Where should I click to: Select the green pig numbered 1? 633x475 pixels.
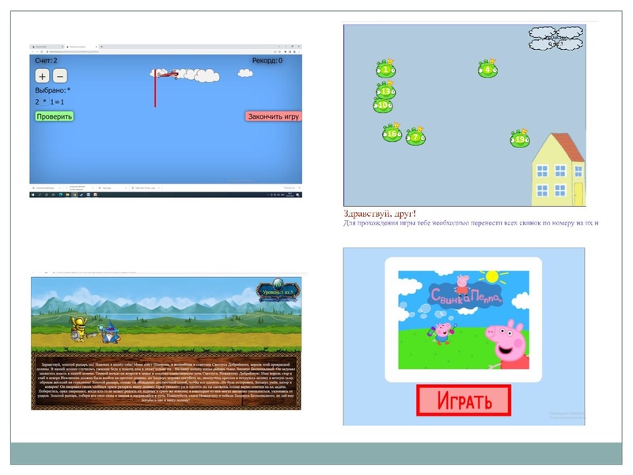385,69
